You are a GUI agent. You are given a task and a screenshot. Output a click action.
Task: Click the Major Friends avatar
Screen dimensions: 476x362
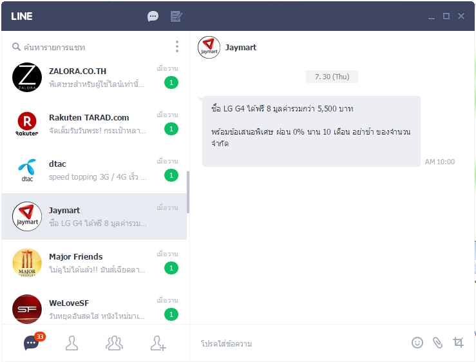point(27,263)
